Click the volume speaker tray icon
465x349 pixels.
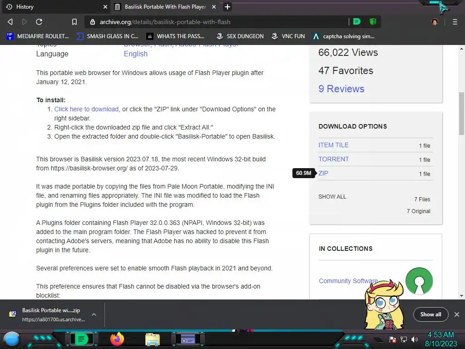[415, 339]
